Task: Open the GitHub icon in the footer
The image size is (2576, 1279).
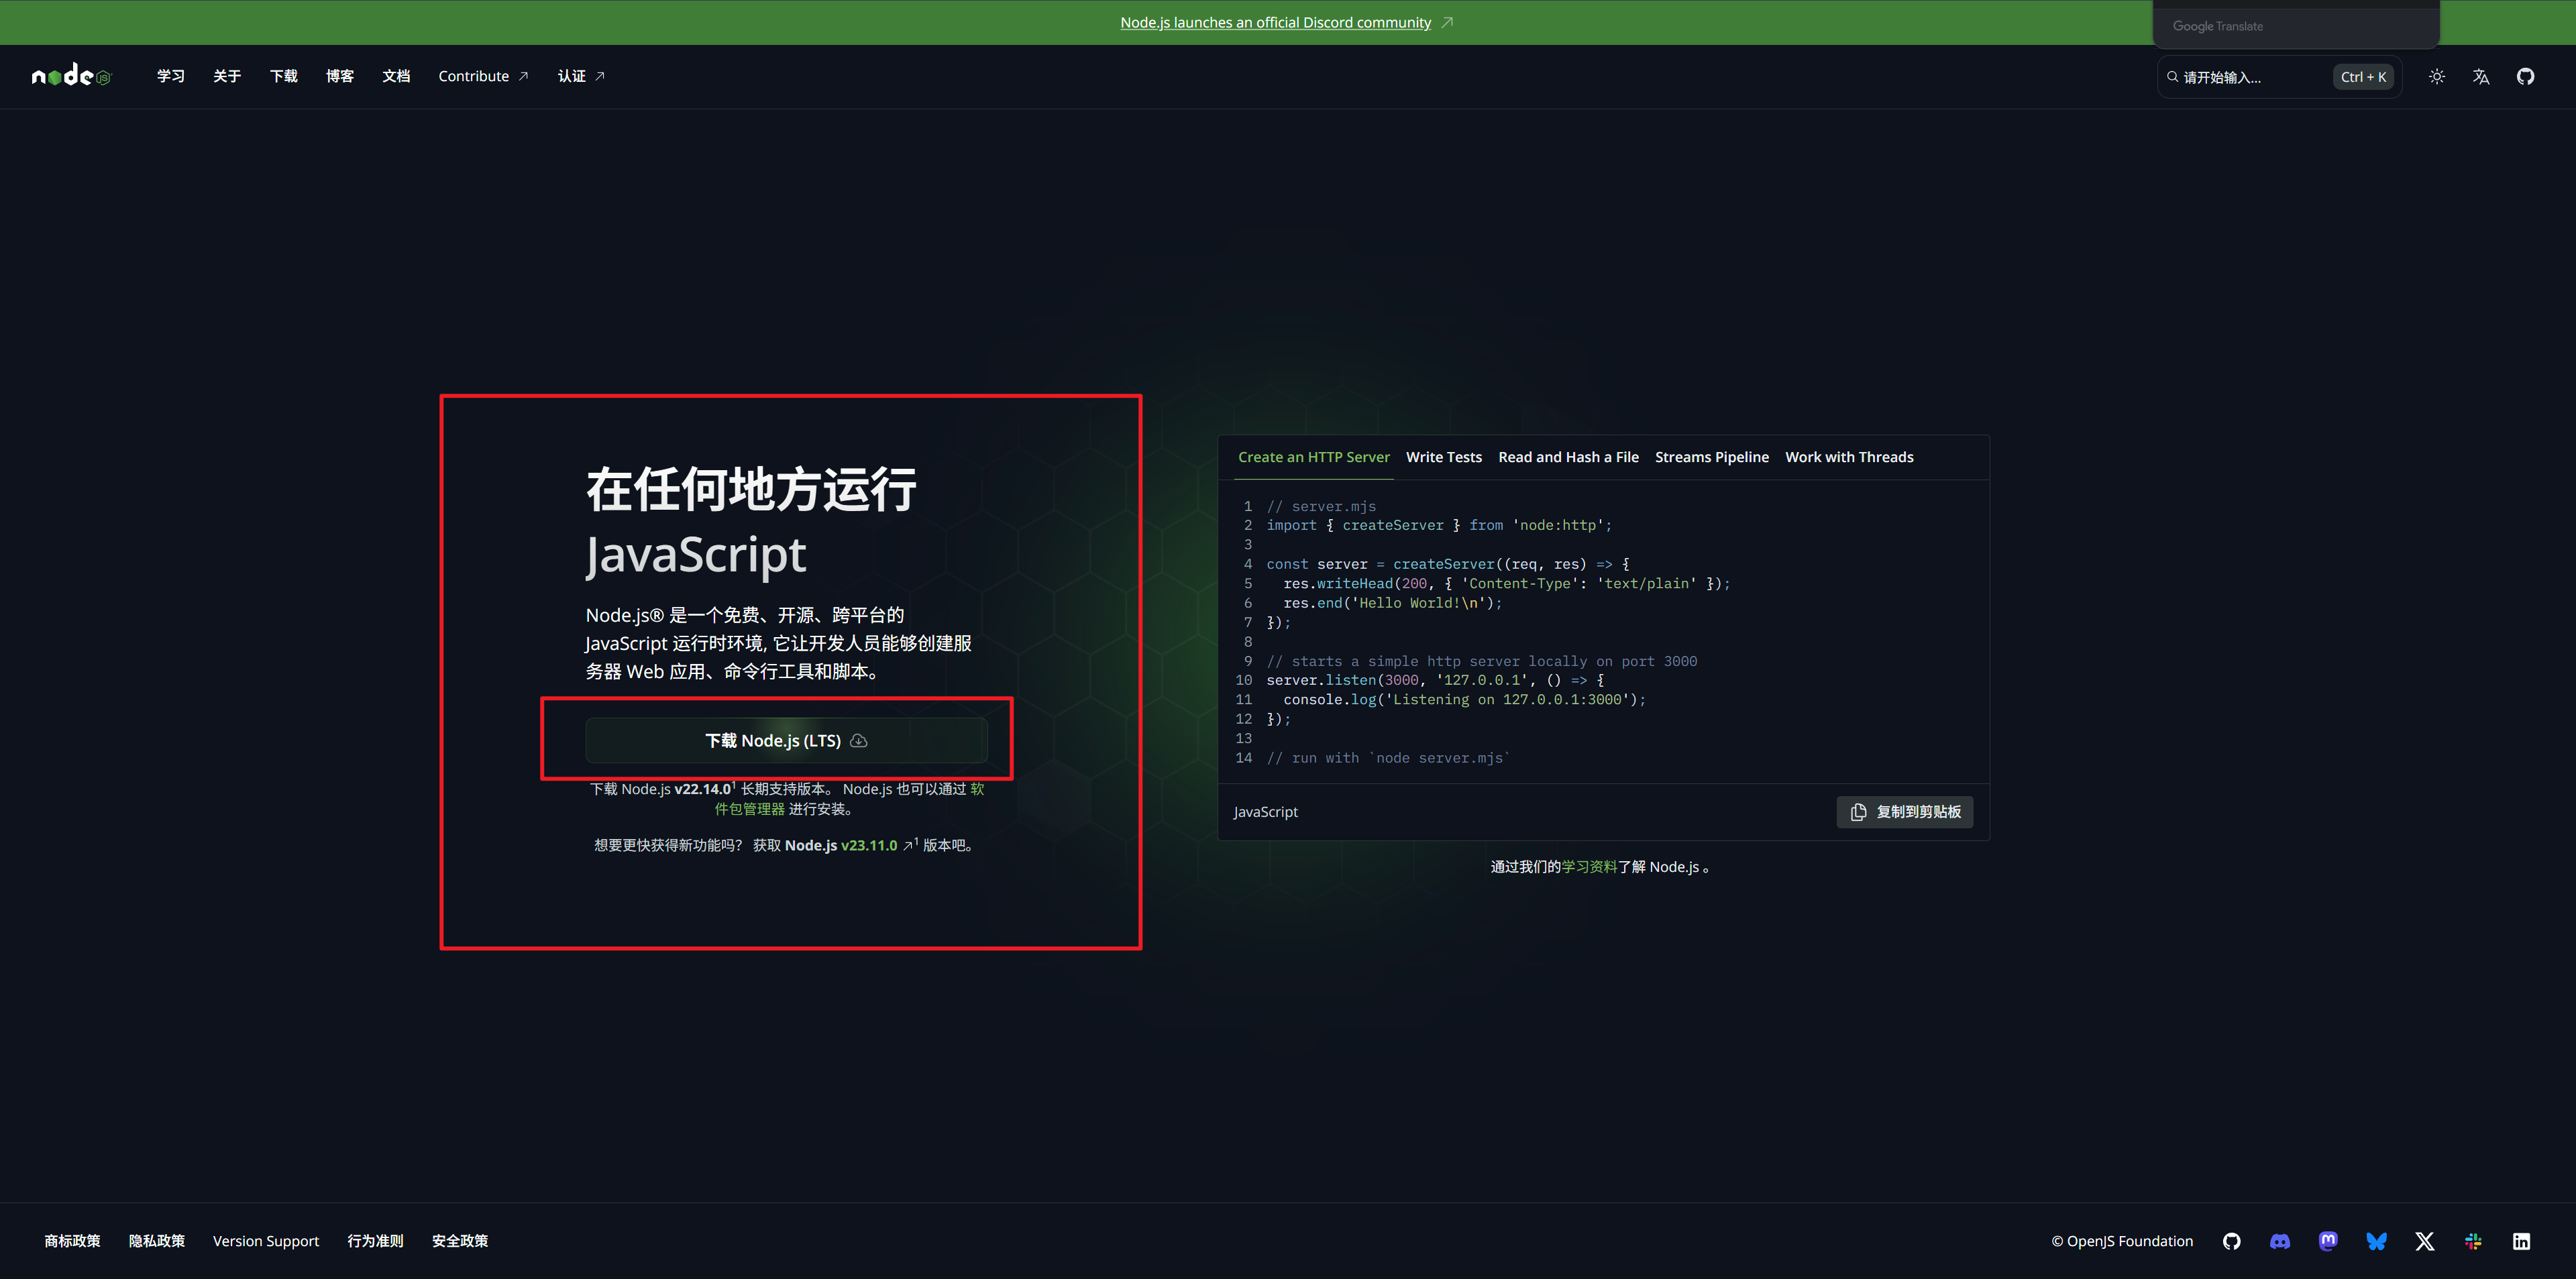Action: pyautogui.click(x=2231, y=1241)
